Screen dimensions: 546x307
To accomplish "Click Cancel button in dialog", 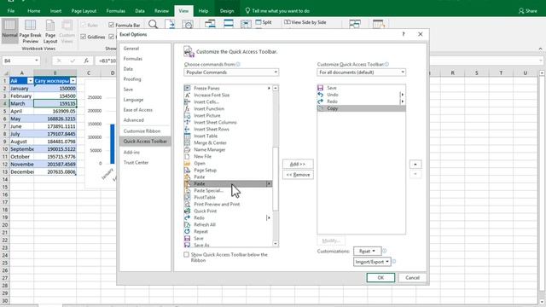I will pos(412,278).
